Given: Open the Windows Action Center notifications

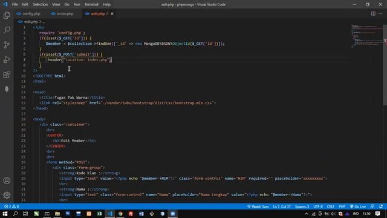Looking at the screenshot, I should point(378,214).
